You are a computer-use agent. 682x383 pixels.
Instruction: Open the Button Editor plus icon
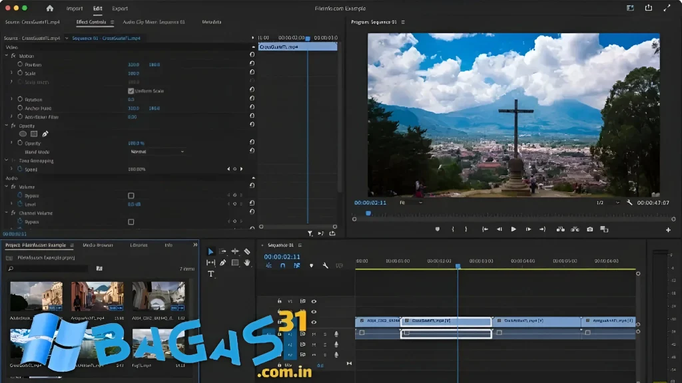coord(668,229)
